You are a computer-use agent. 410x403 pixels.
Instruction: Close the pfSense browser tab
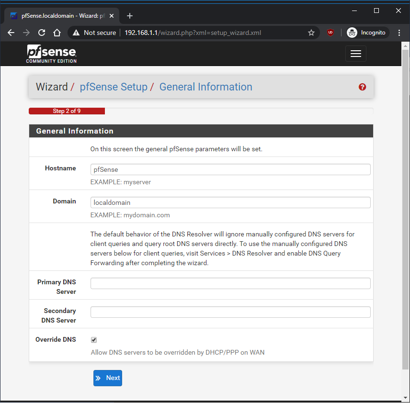click(112, 16)
